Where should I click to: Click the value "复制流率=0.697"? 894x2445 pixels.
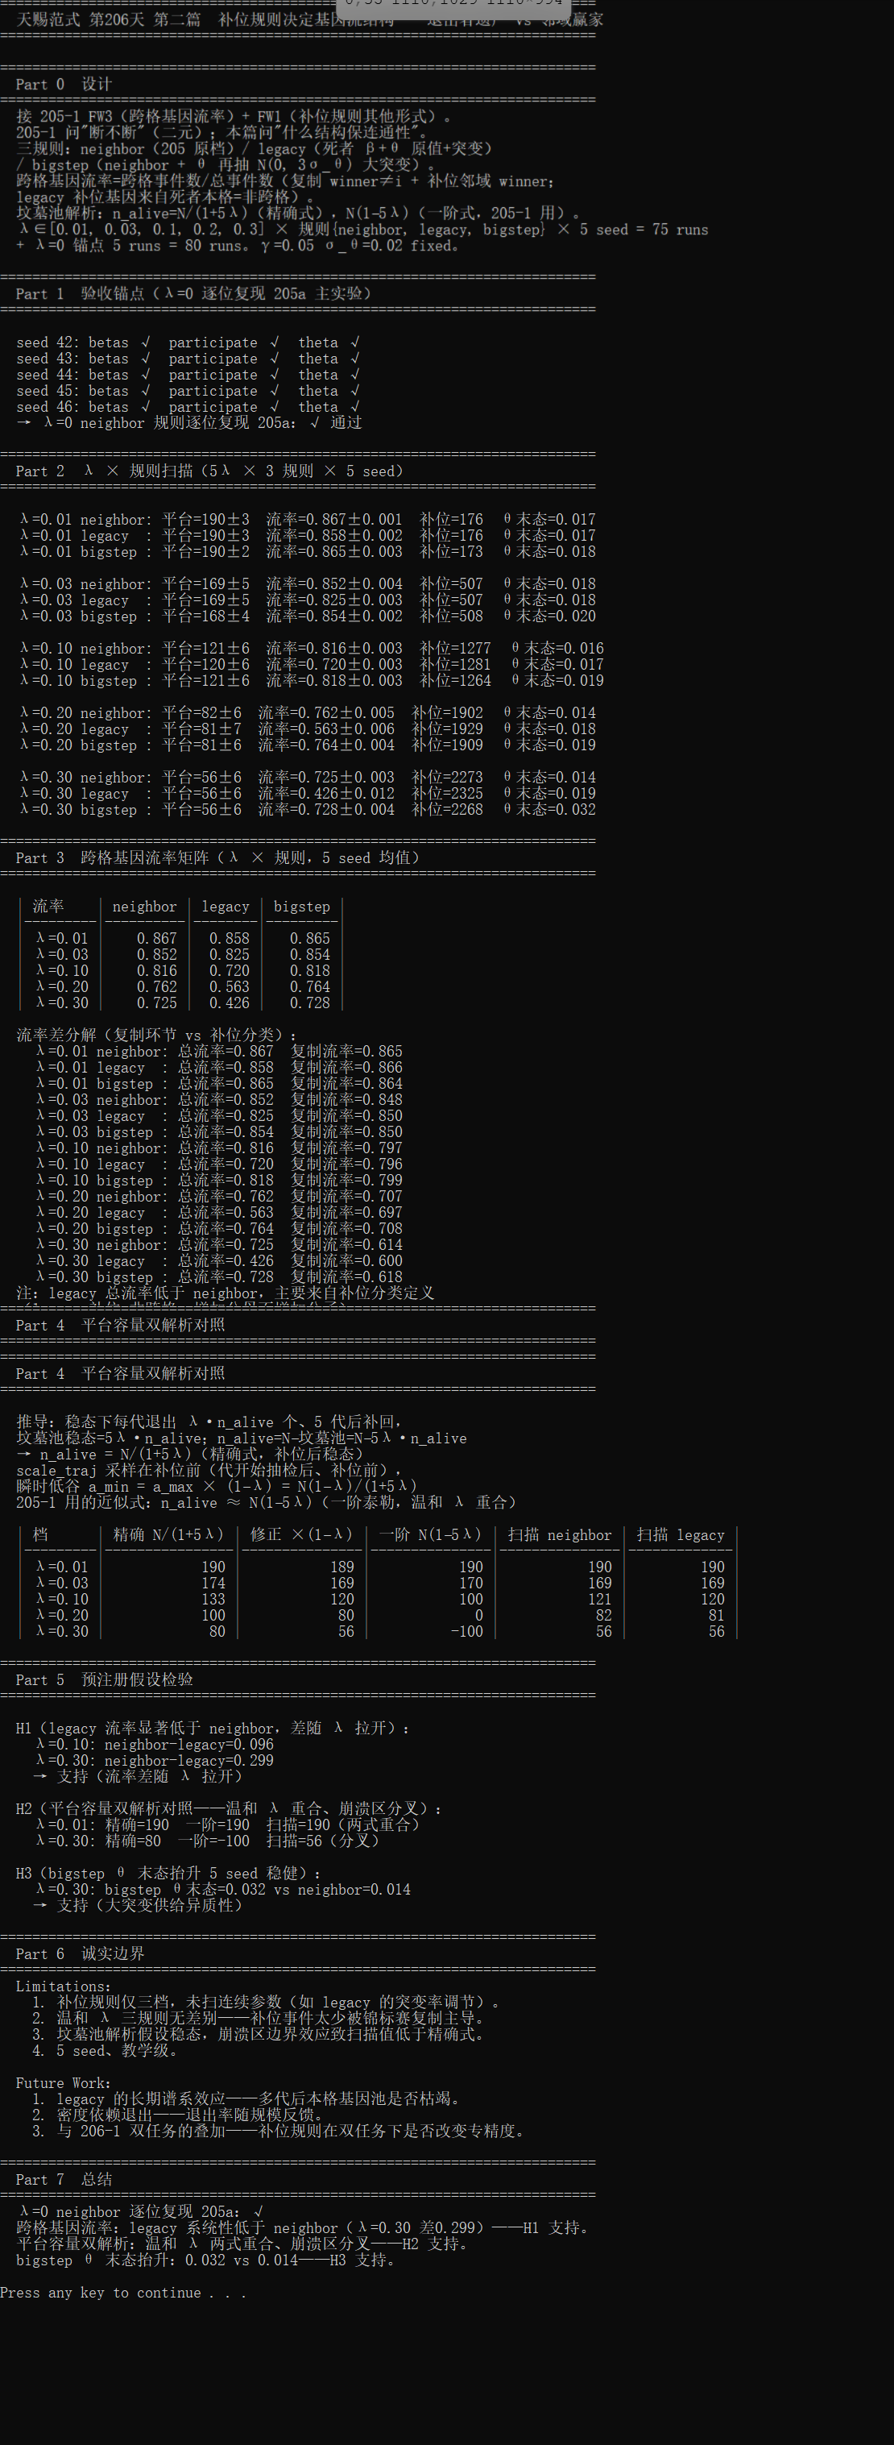click(x=346, y=1212)
